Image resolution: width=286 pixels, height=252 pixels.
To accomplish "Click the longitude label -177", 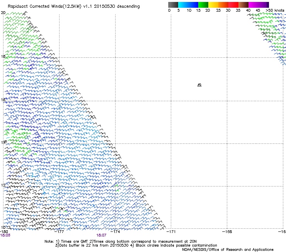I will [59, 232].
